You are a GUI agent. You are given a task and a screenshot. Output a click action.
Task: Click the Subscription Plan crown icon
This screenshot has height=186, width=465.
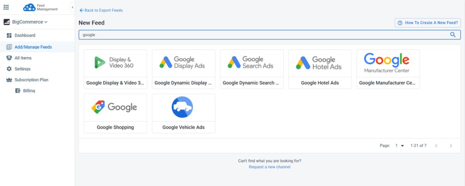click(x=9, y=80)
